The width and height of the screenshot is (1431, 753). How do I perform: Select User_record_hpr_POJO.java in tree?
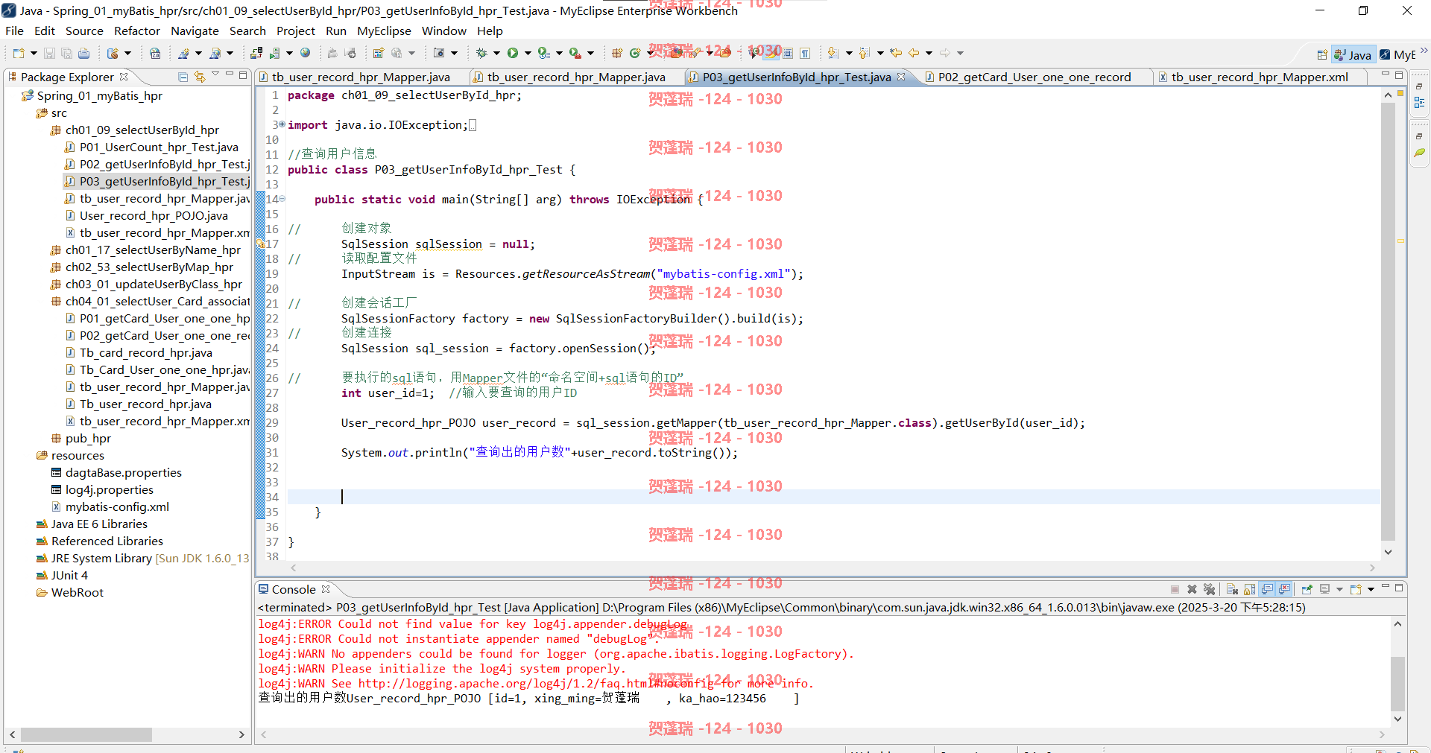154,215
